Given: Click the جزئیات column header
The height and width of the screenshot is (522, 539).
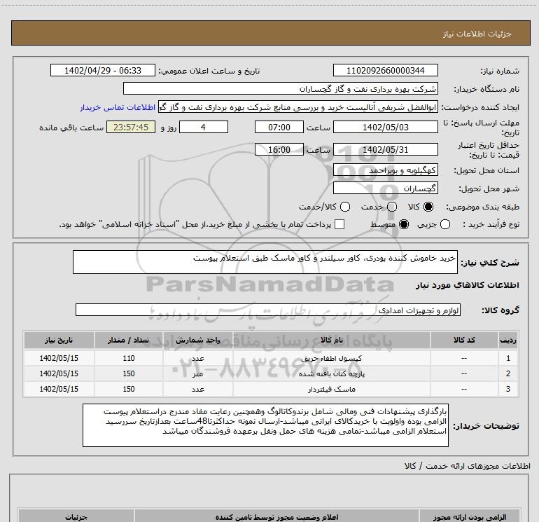Looking at the screenshot, I should (x=76, y=517).
